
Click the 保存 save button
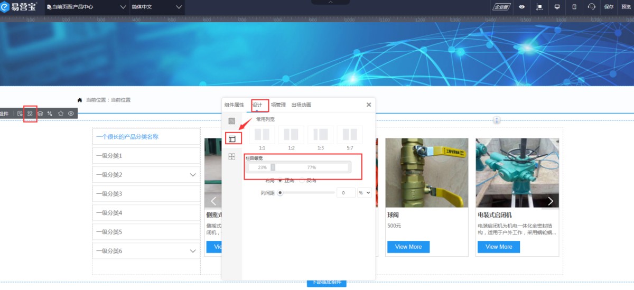click(609, 7)
